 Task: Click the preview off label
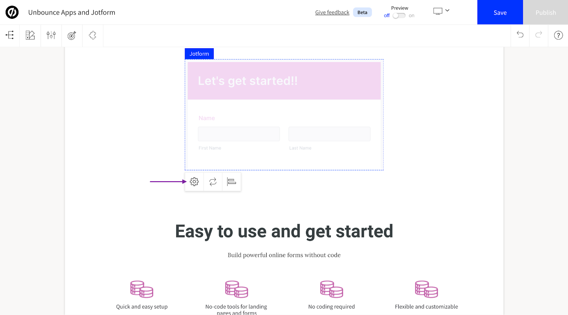387,16
